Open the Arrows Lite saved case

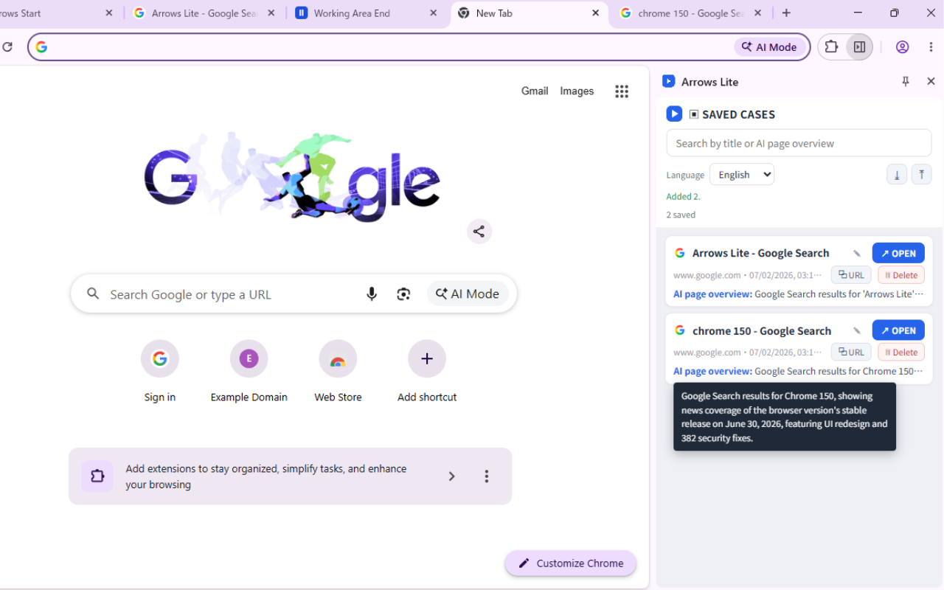pyautogui.click(x=898, y=253)
